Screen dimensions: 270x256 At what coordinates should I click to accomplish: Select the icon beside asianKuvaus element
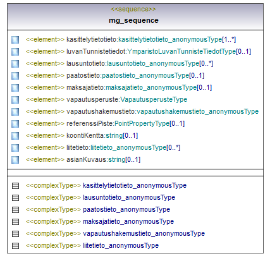coord(15,160)
